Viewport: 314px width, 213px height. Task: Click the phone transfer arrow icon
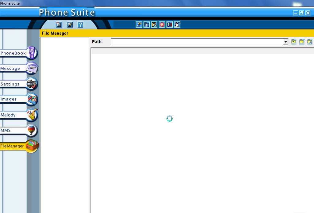(170, 25)
